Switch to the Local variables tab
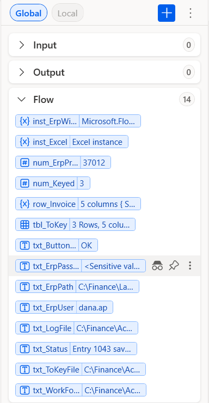Image resolution: width=209 pixels, height=403 pixels. [x=67, y=13]
